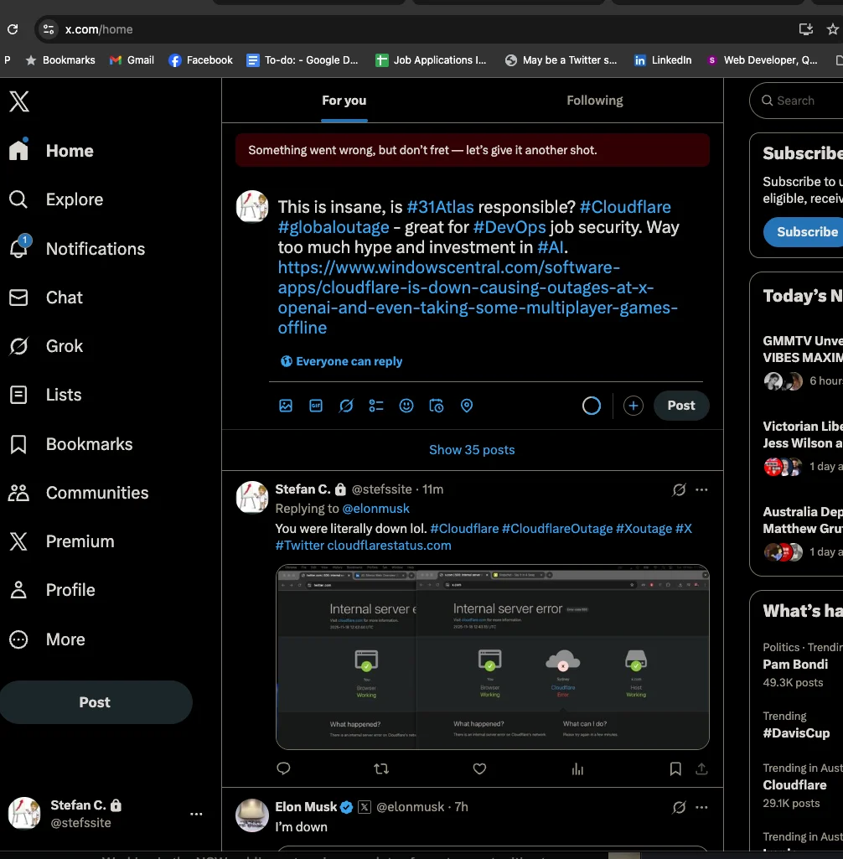The height and width of the screenshot is (859, 843).
Task: Open Communities from sidebar
Action: click(x=78, y=493)
